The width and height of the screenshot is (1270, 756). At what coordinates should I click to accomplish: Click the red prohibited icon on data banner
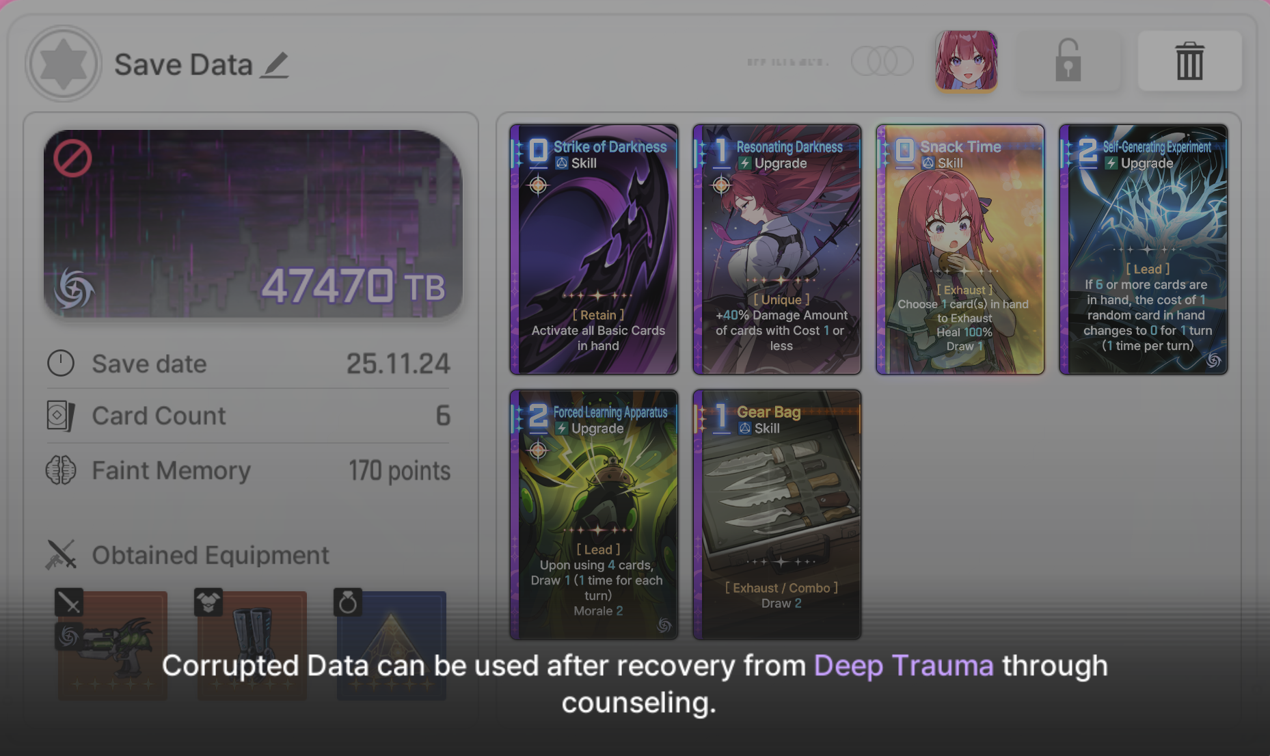click(x=72, y=159)
